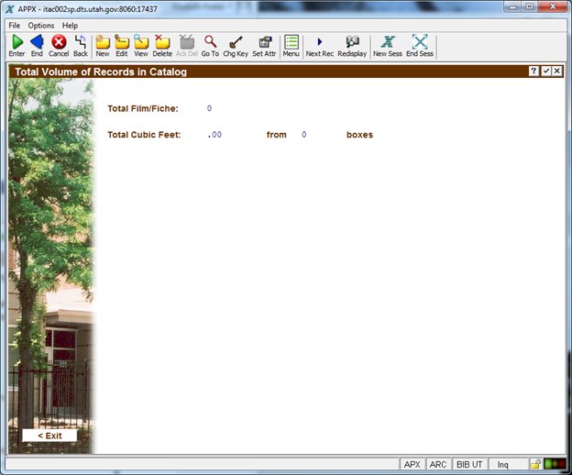Viewport: 572px width, 475px height.
Task: Click the checkmark icon in panel title bar
Action: 545,72
